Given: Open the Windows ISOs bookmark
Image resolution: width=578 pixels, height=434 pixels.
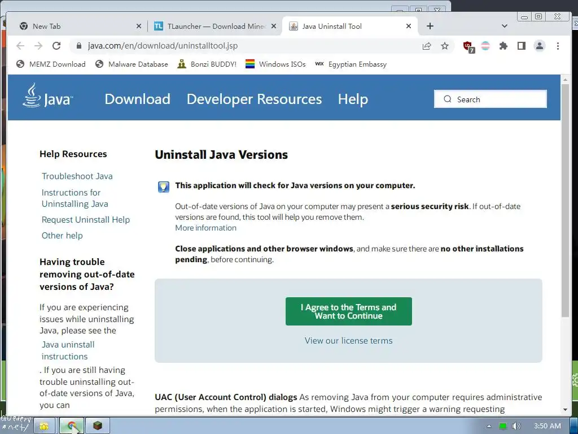Looking at the screenshot, I should (275, 64).
